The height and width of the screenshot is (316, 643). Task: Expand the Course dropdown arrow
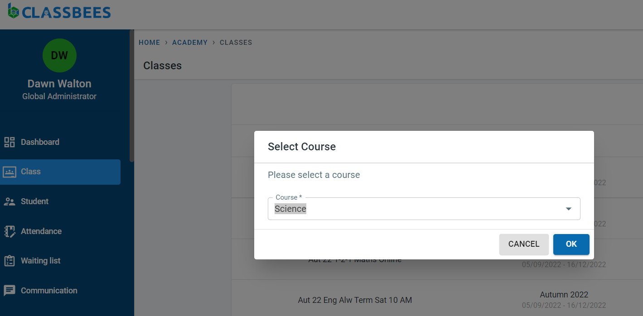point(568,209)
